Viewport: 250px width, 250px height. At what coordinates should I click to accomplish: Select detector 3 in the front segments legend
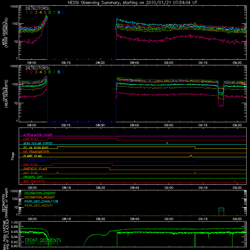(36, 12)
